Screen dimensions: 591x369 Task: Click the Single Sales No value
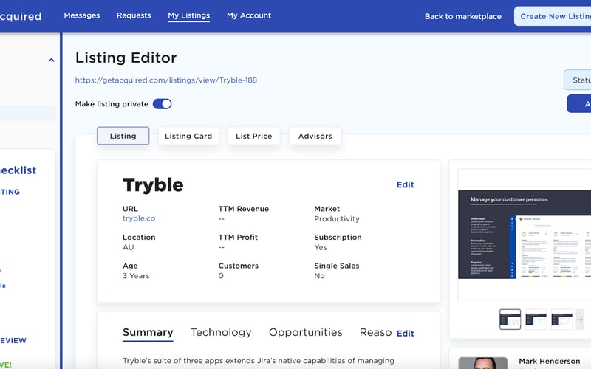(319, 276)
